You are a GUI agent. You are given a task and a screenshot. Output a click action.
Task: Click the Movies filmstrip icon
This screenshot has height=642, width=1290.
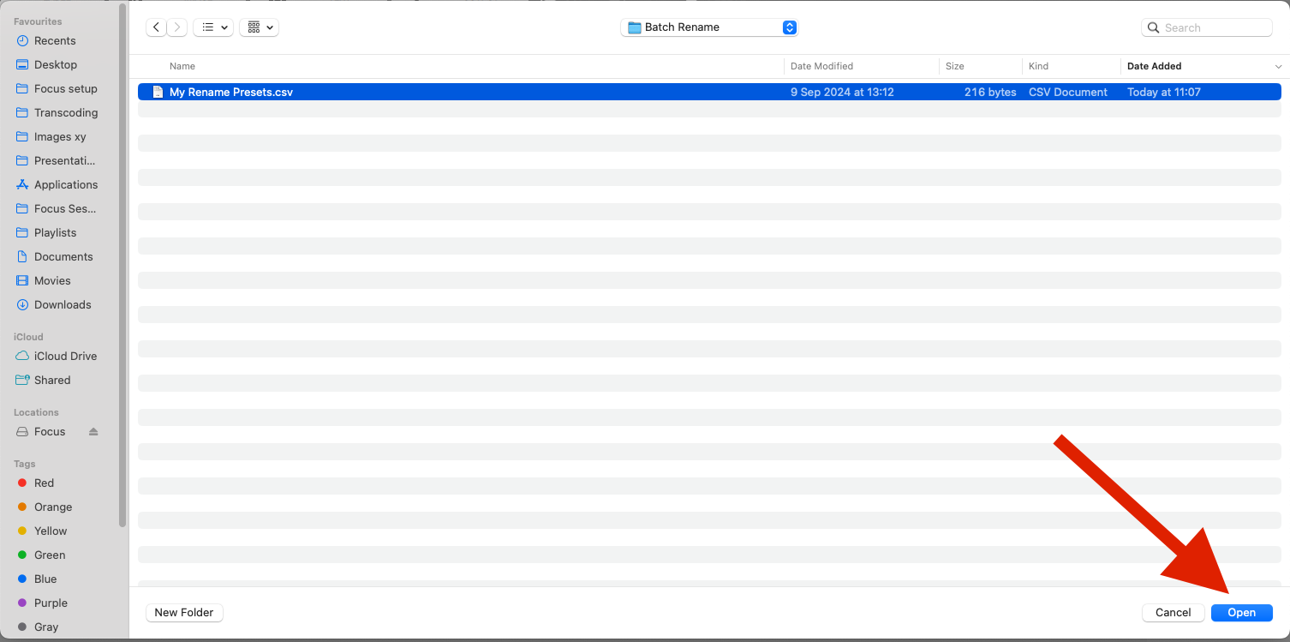22,280
